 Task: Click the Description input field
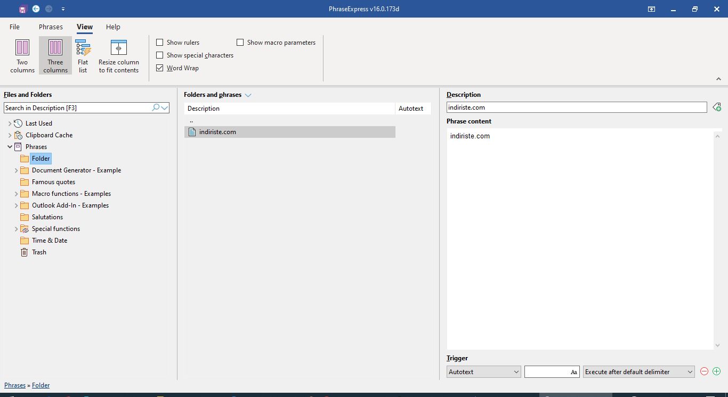577,107
